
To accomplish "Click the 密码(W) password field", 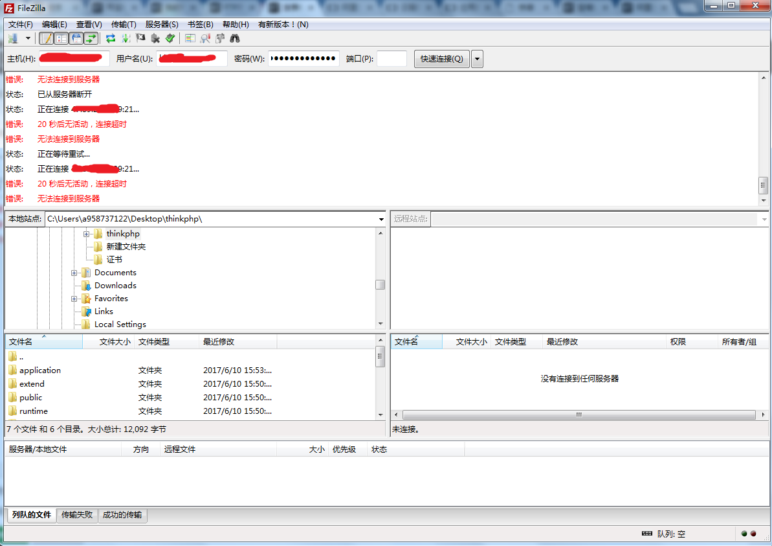I will click(303, 59).
